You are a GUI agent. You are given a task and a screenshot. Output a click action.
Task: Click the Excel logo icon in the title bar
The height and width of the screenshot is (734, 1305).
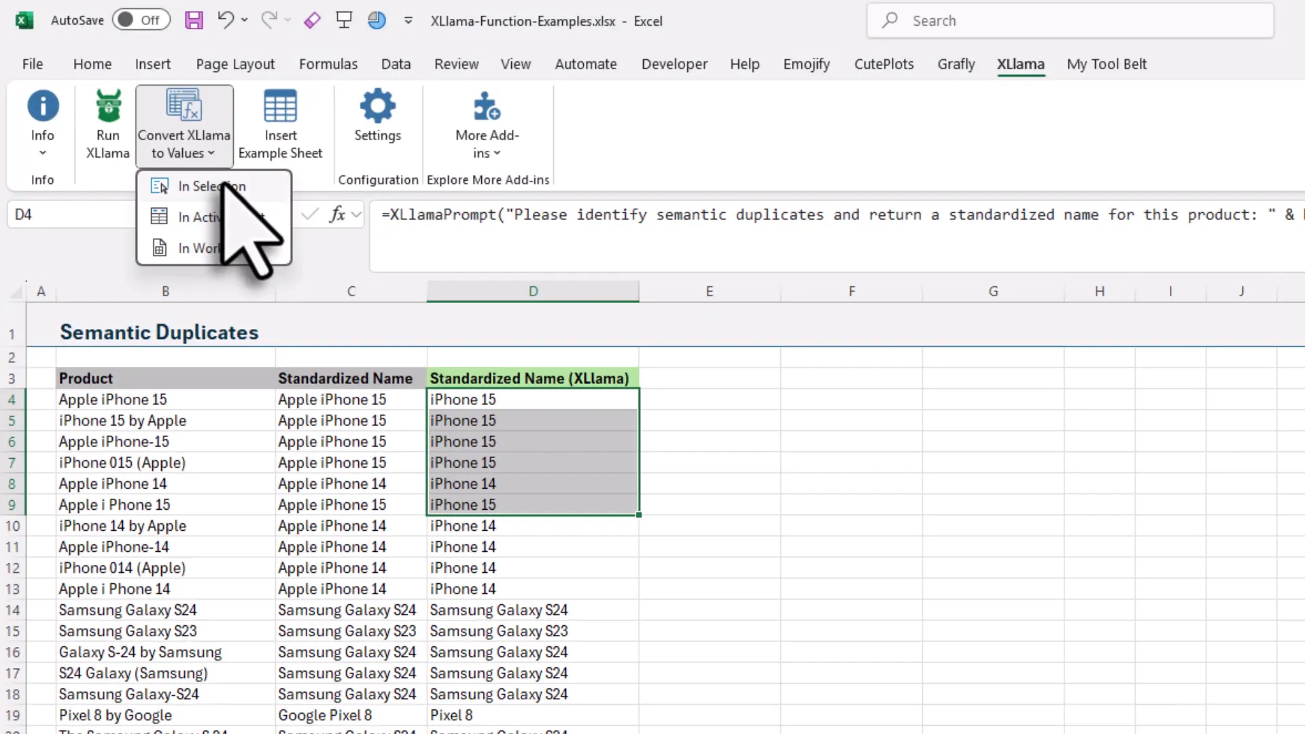(24, 20)
